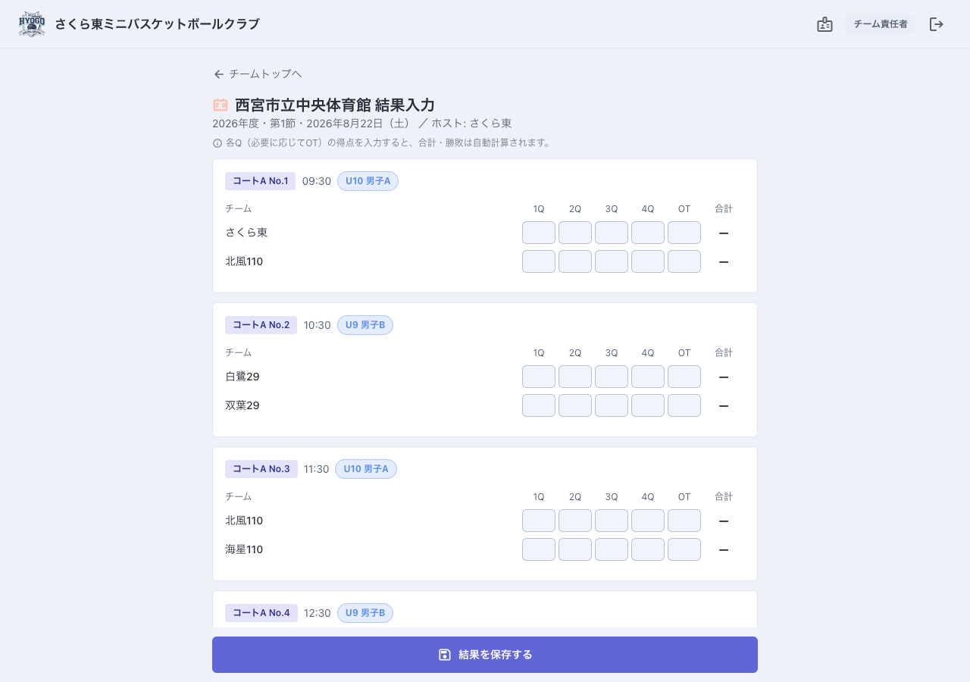Click 北風110 4Q field in game No.3

tap(648, 521)
